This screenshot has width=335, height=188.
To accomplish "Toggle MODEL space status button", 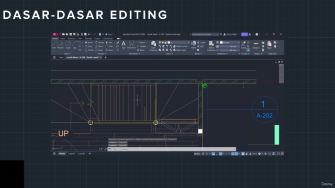I will click(x=197, y=154).
